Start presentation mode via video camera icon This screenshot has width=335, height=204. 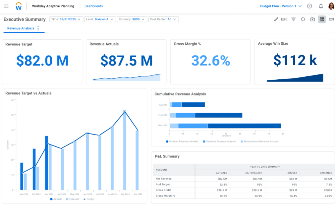[331, 19]
